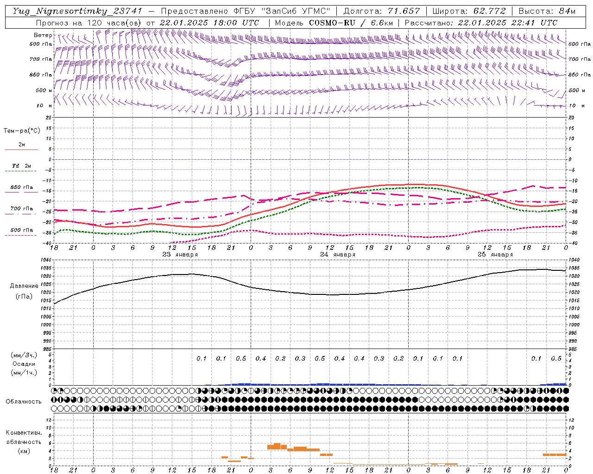Viewport: 593px width, 474px height.
Task: Click '985' on the right pressure axis
Action: pyautogui.click(x=574, y=349)
